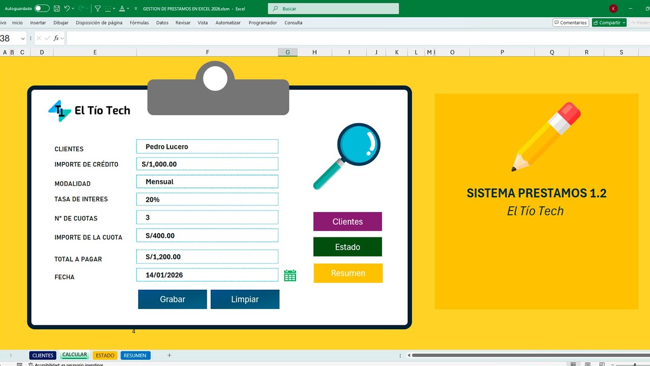The image size is (650, 366).
Task: Click the Borders icon in quick access toolbar
Action: 108,9
